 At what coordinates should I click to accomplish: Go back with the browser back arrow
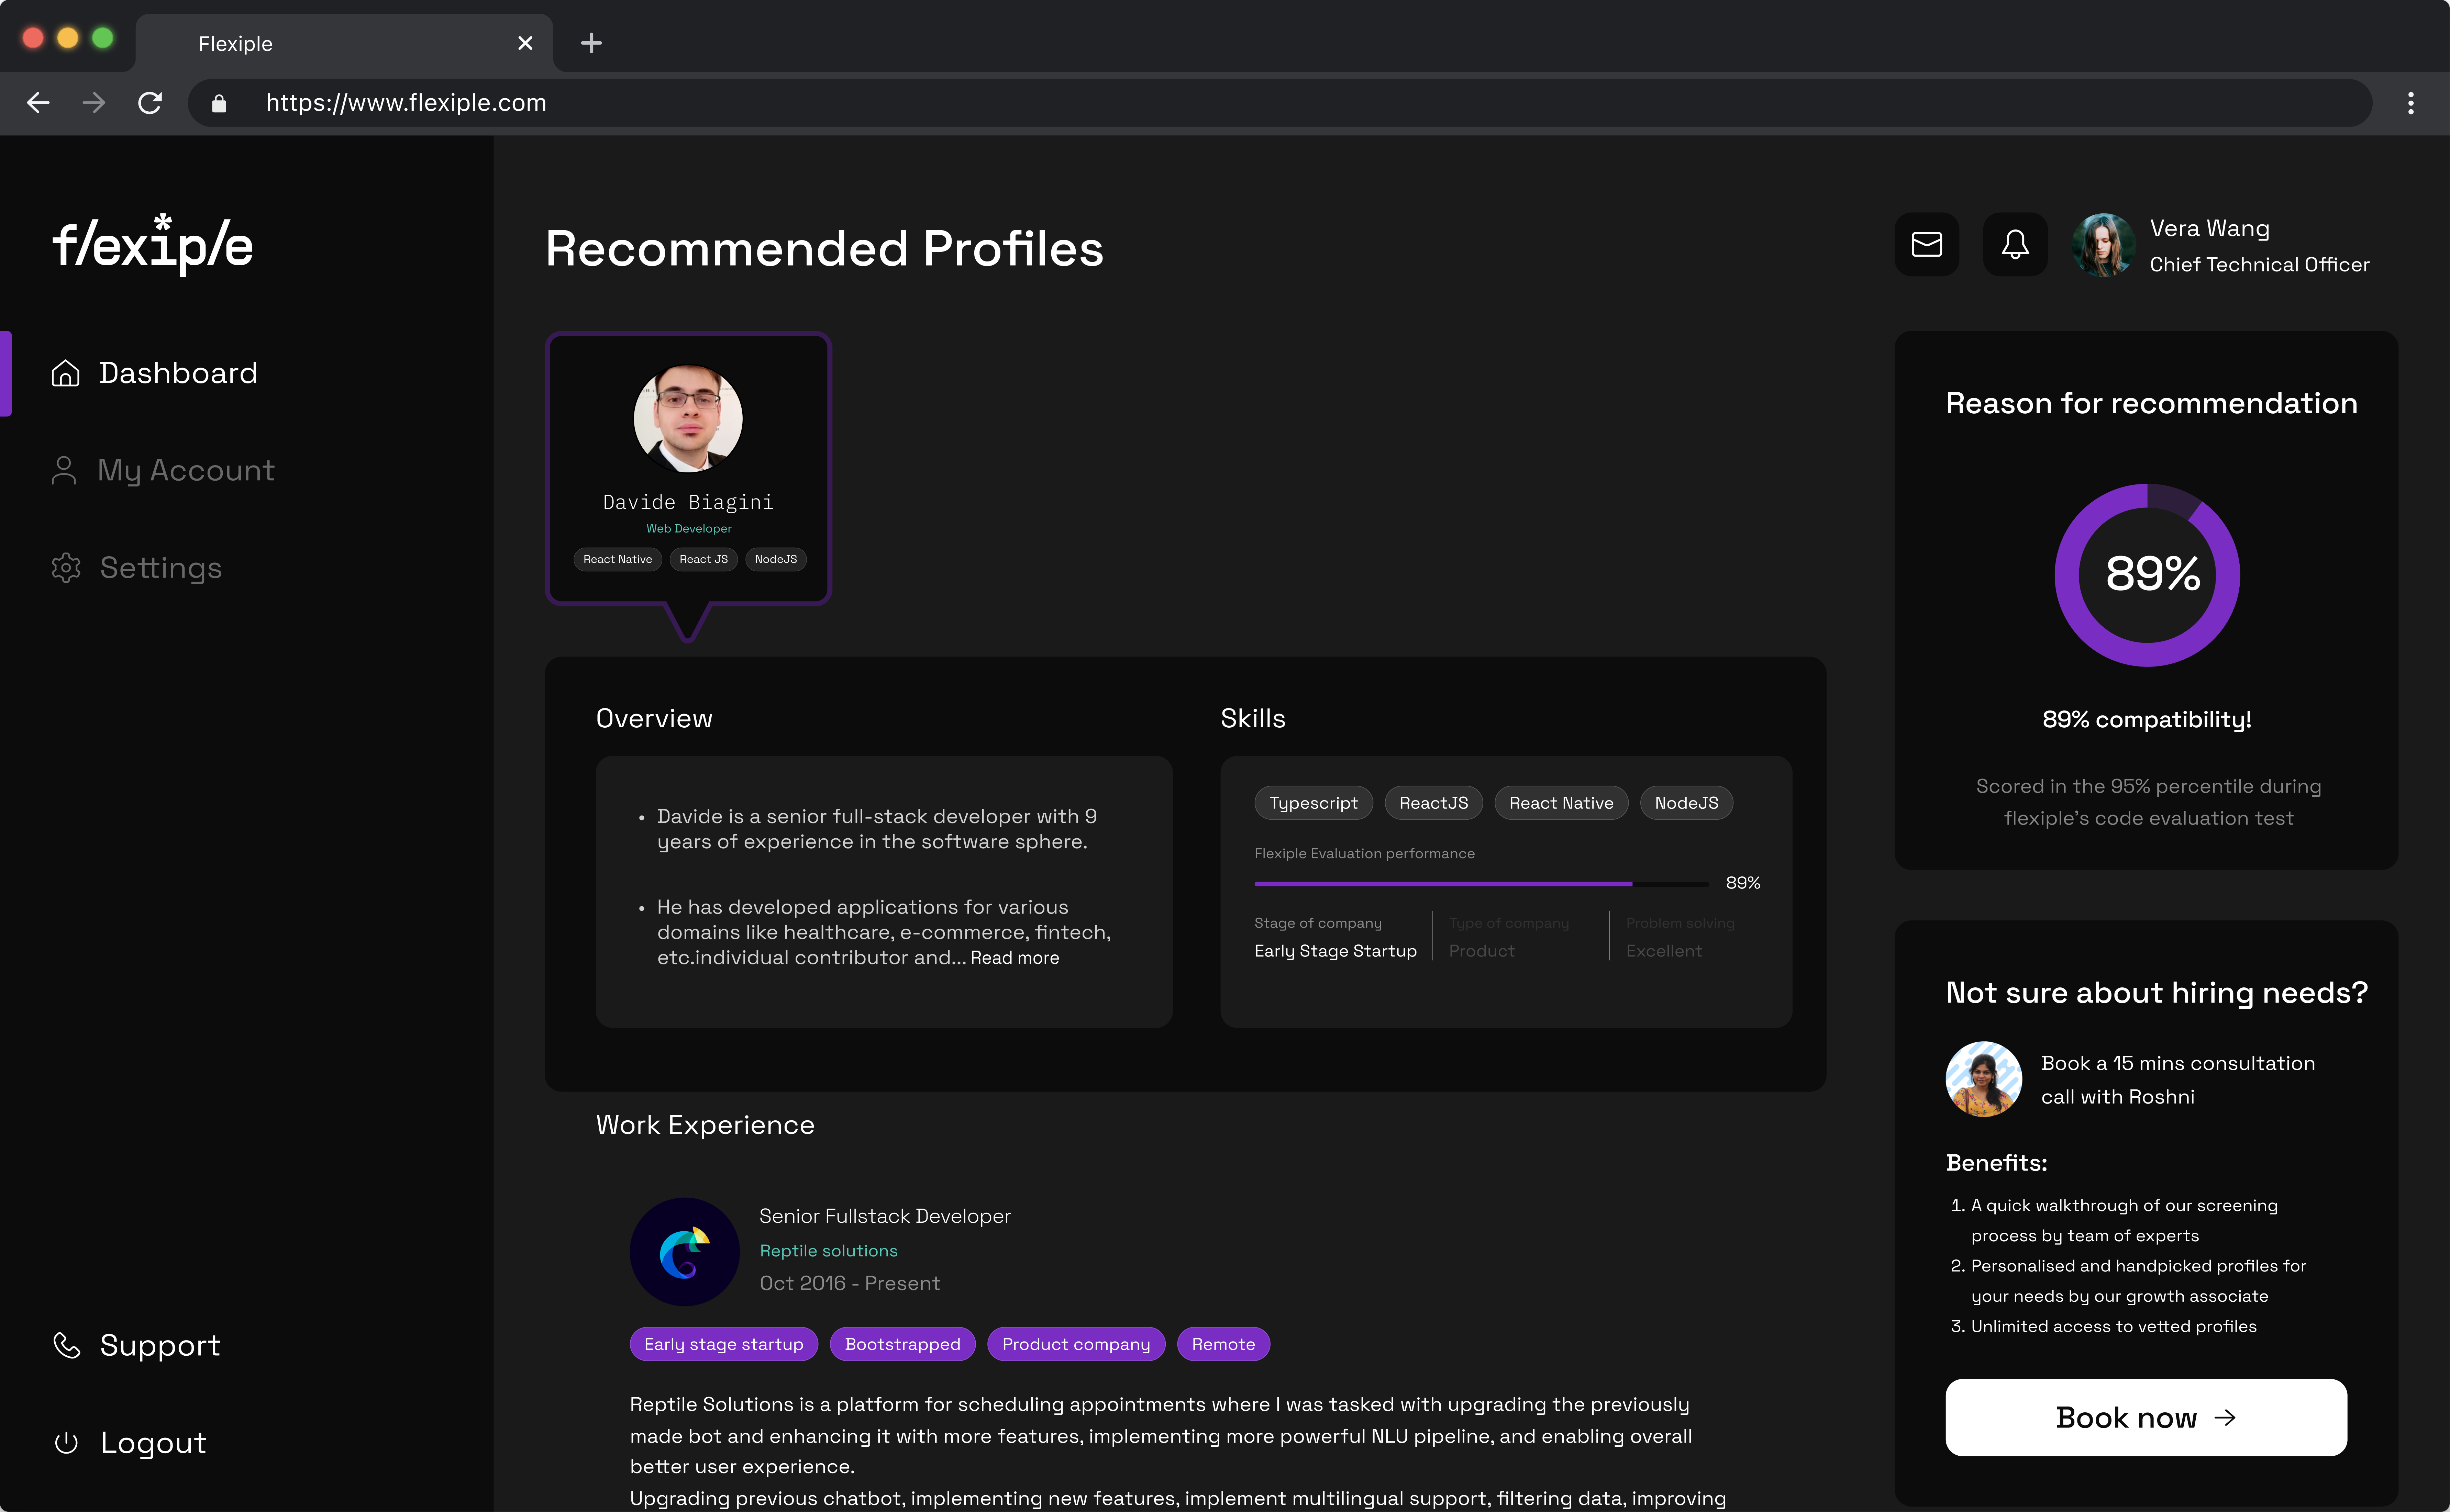coord(38,103)
